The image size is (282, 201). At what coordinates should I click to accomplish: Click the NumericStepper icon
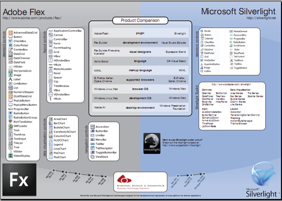click(11, 92)
